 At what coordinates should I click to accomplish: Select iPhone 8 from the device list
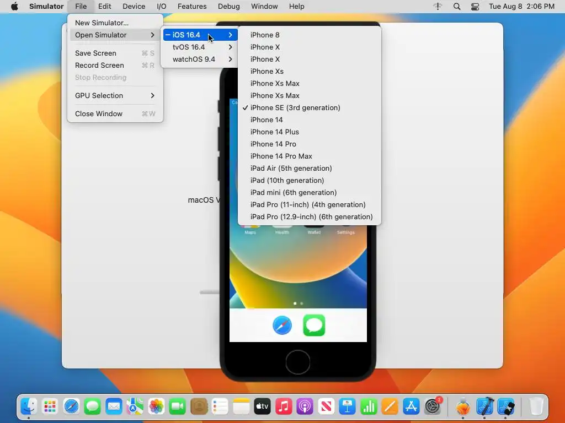click(x=309, y=35)
